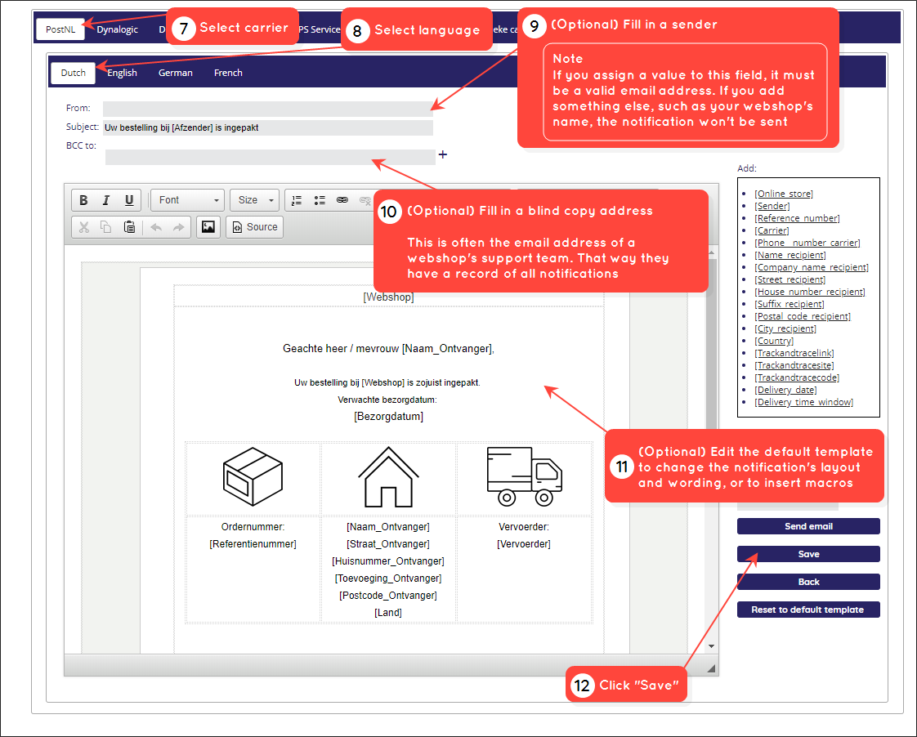Focus the From sender field
This screenshot has width=917, height=737.
[268, 109]
